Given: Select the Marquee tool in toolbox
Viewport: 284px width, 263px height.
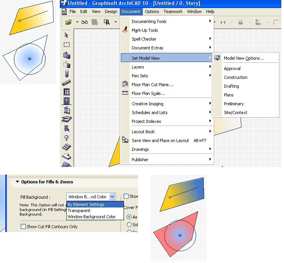Looking at the screenshot, I should [66, 45].
